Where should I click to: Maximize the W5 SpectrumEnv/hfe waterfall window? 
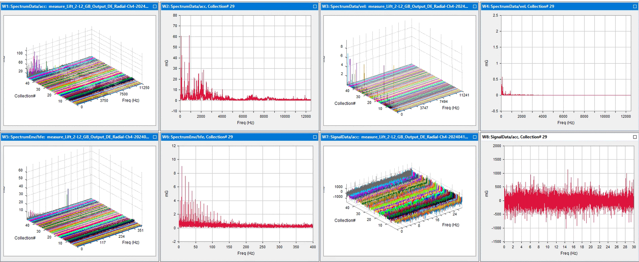(155, 137)
